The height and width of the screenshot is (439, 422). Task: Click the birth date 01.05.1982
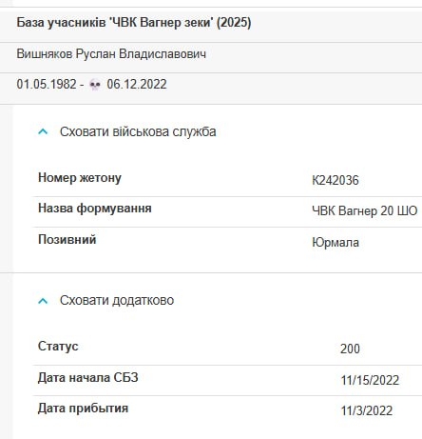click(x=47, y=85)
